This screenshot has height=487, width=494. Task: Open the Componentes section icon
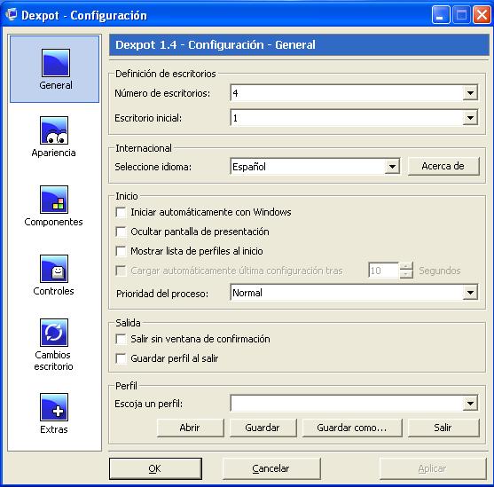click(x=54, y=200)
